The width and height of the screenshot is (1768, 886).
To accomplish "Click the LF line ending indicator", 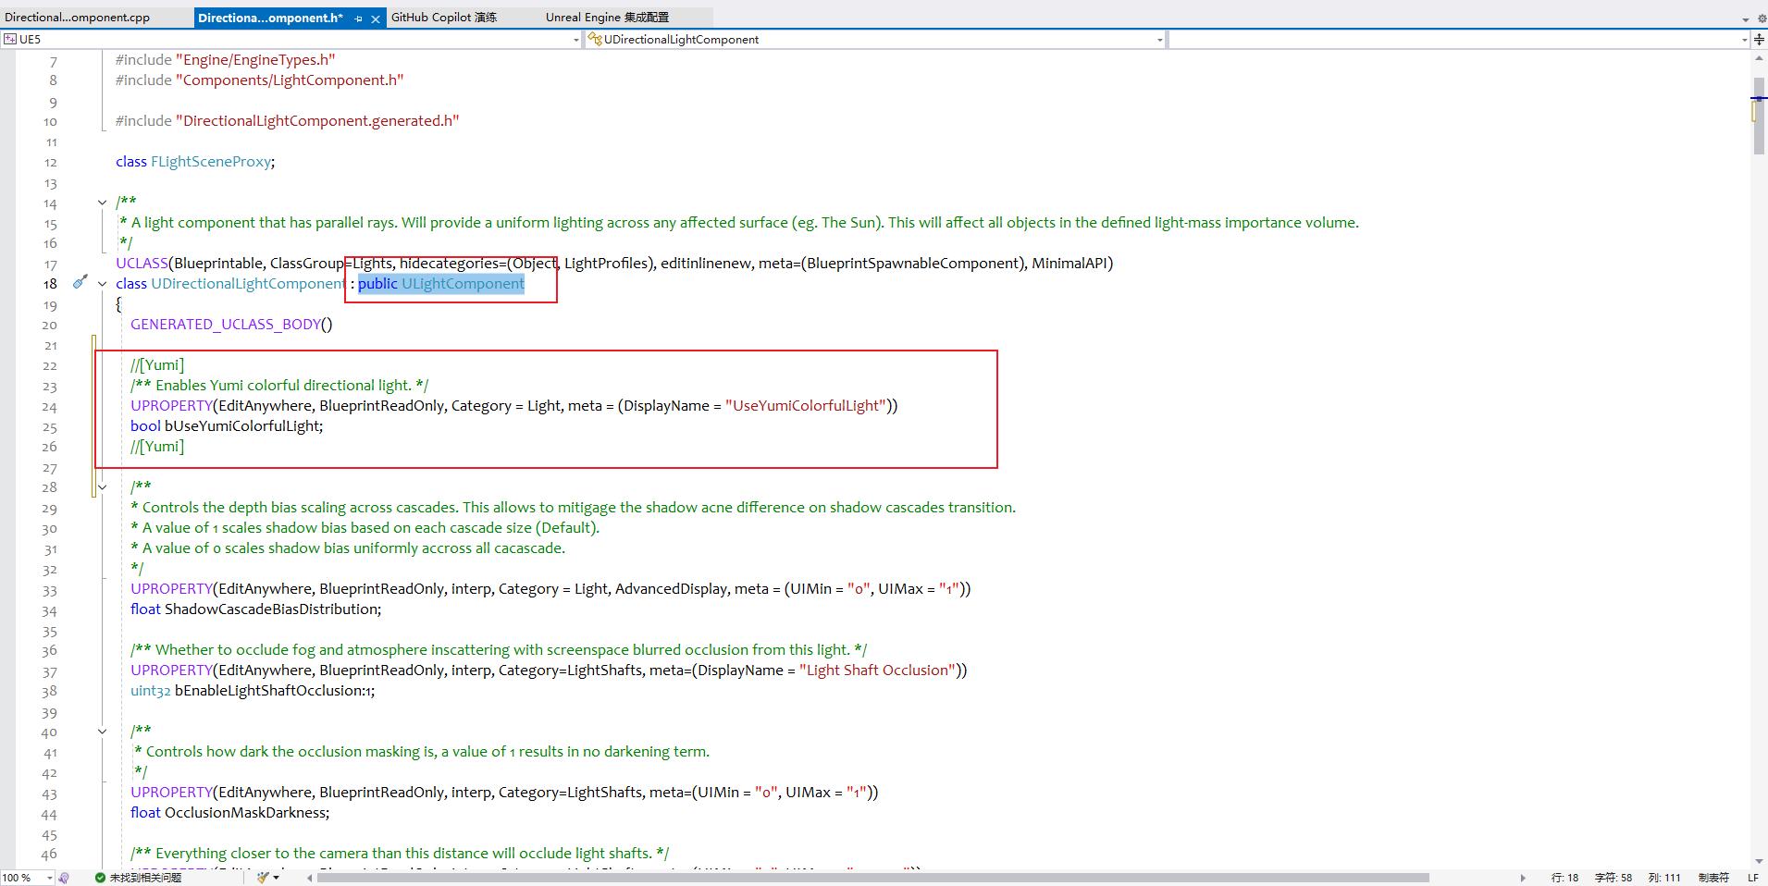I will tap(1752, 878).
